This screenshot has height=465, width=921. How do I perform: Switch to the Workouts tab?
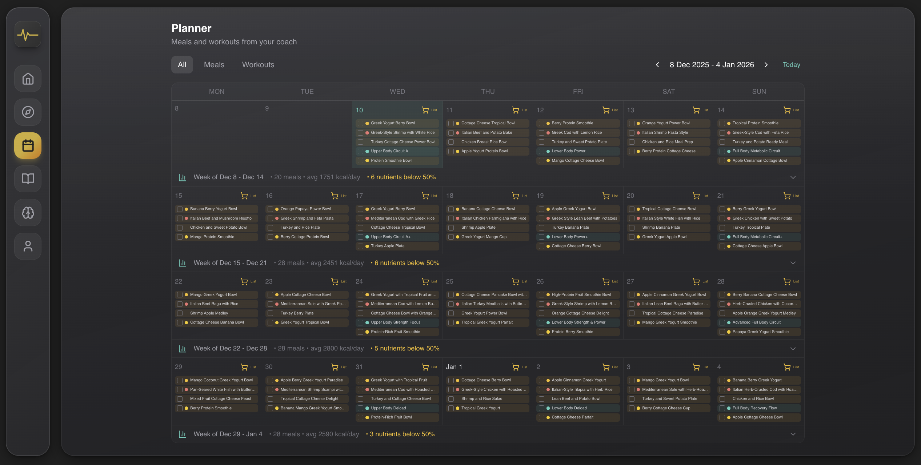pos(258,65)
